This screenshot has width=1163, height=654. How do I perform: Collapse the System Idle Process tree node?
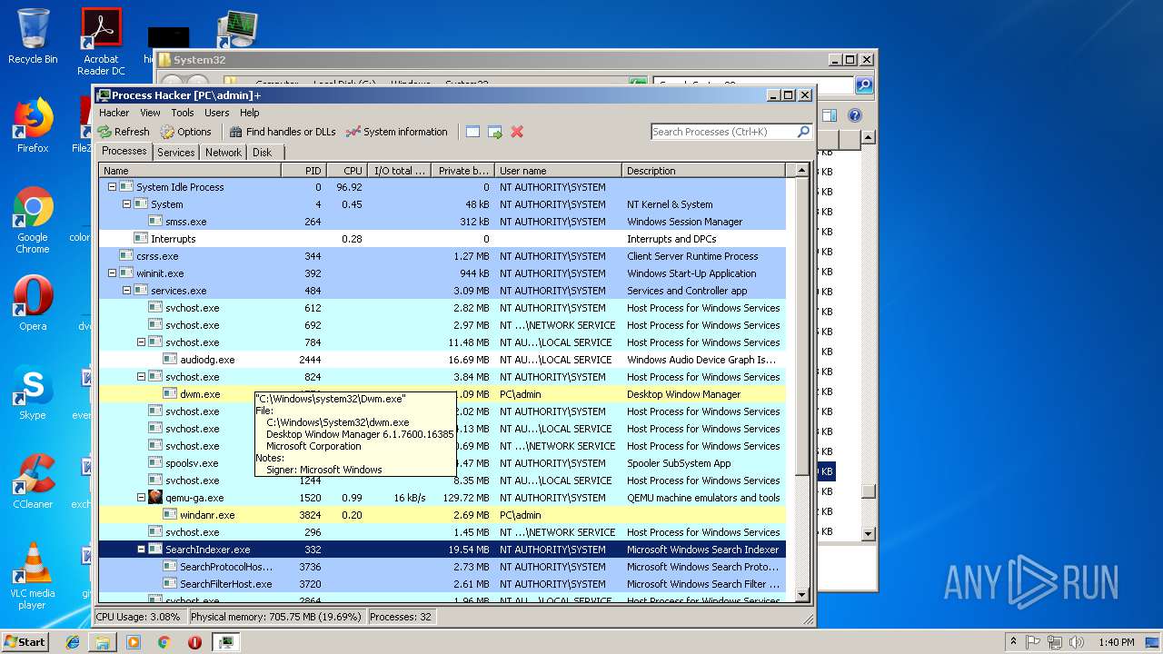coord(112,187)
